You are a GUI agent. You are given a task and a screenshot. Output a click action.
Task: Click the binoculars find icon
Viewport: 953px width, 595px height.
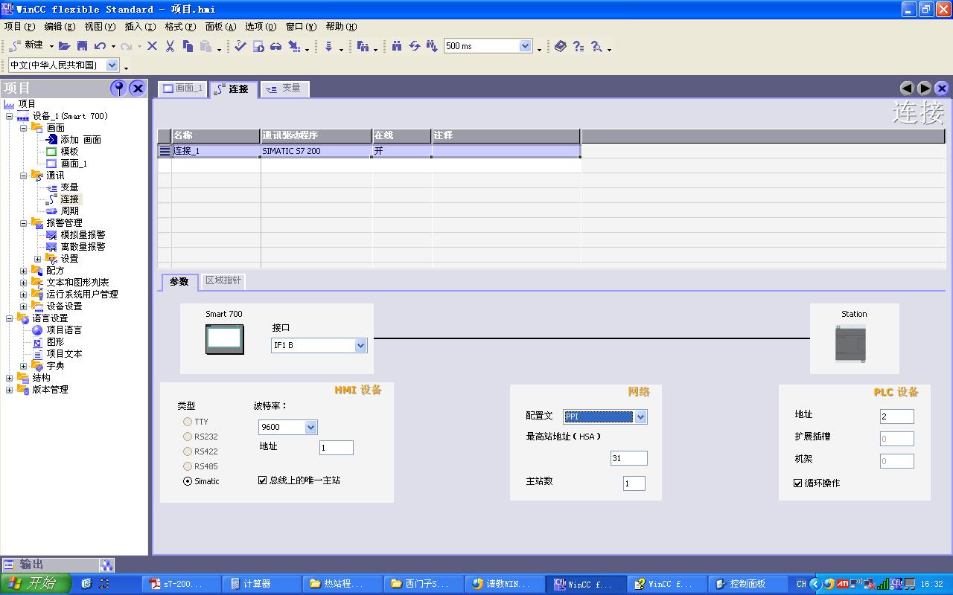click(x=397, y=46)
